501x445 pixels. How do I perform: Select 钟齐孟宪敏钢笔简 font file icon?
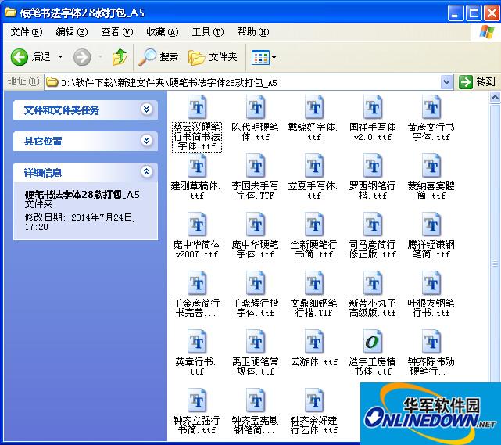(x=256, y=400)
